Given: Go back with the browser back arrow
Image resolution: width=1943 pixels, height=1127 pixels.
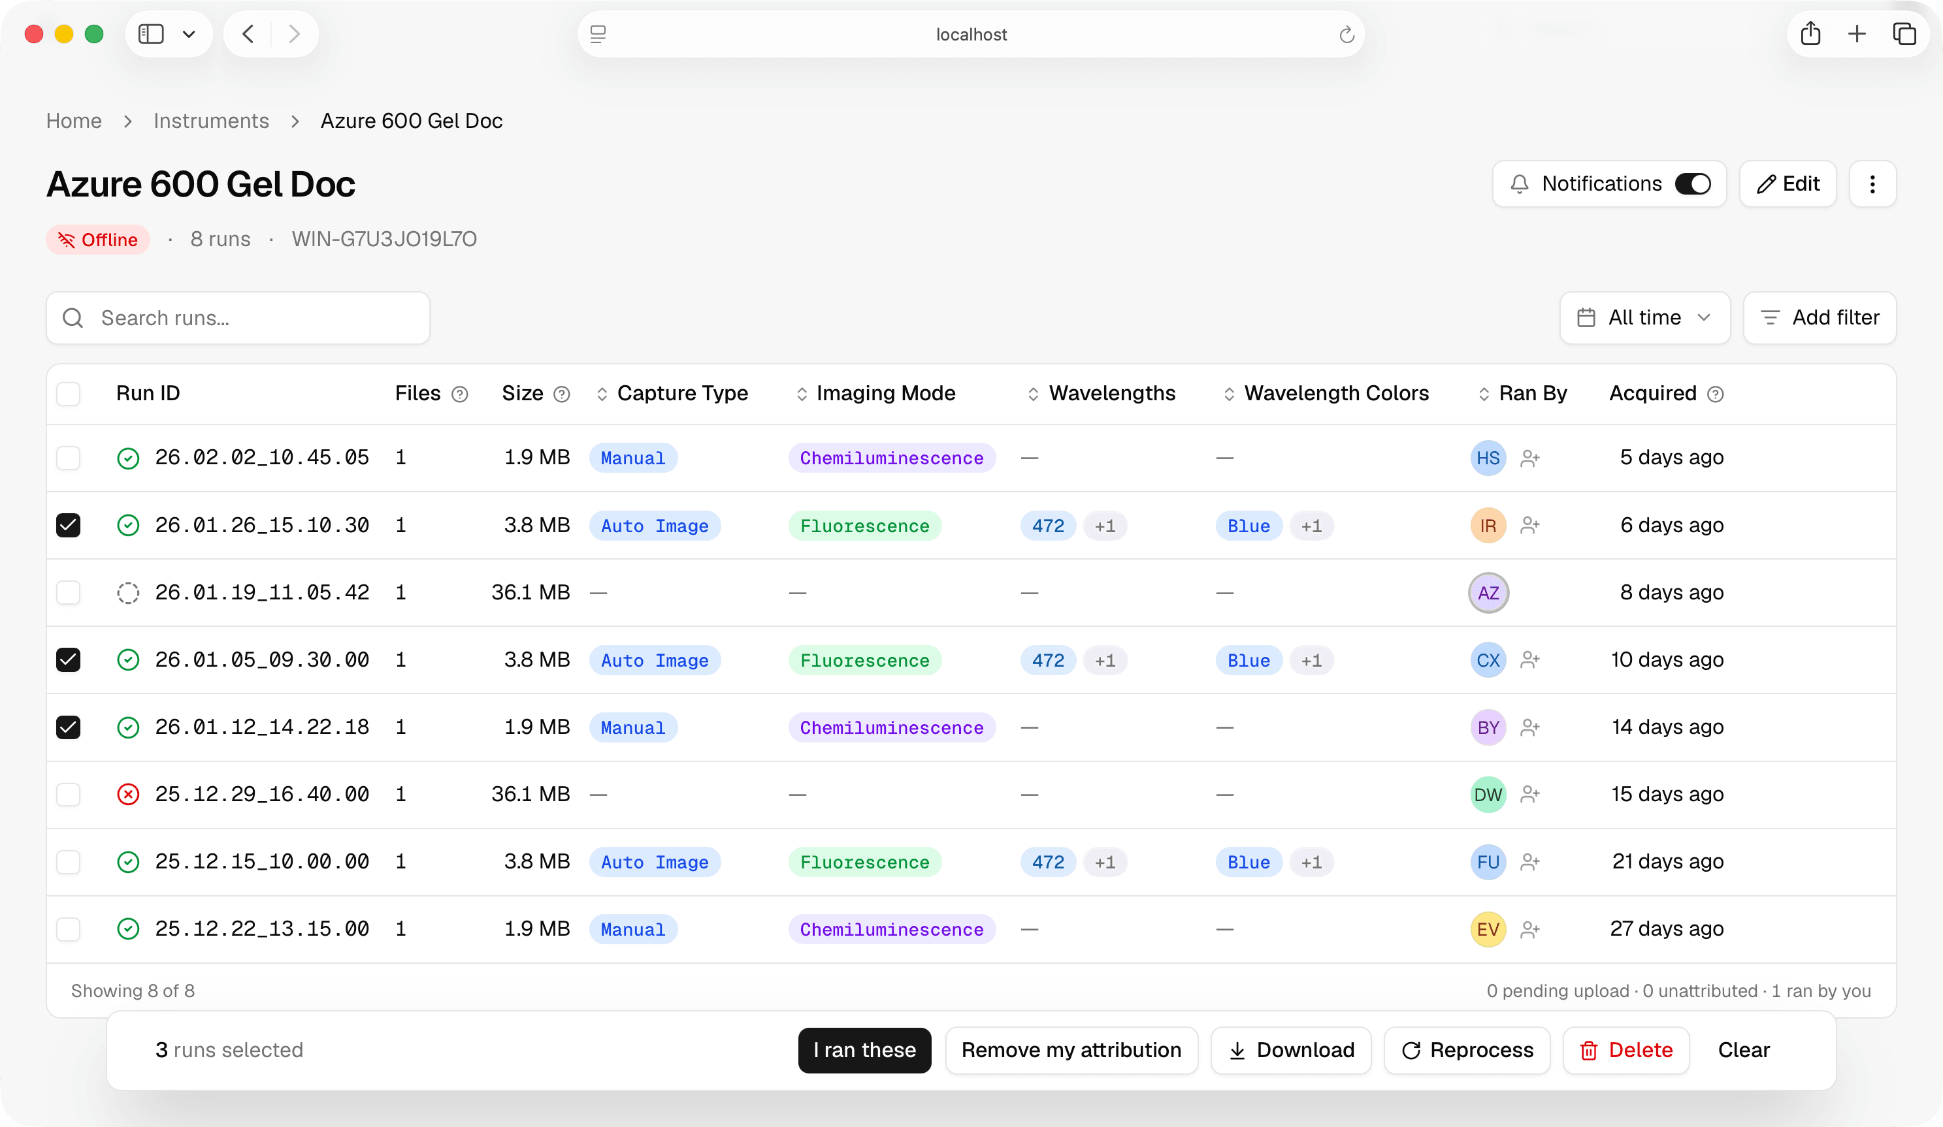Looking at the screenshot, I should (248, 34).
